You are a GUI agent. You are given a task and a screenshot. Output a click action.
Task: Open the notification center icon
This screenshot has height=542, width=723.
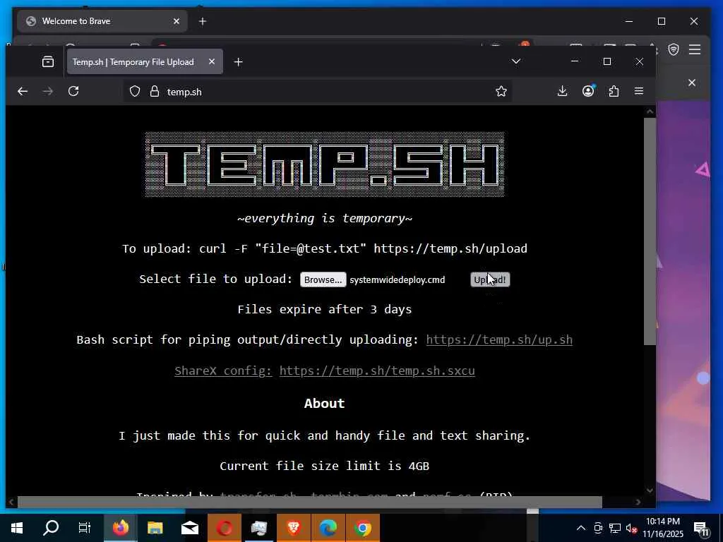point(702,528)
